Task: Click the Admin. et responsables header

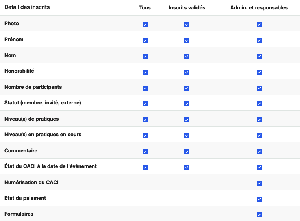Action: 259,8
